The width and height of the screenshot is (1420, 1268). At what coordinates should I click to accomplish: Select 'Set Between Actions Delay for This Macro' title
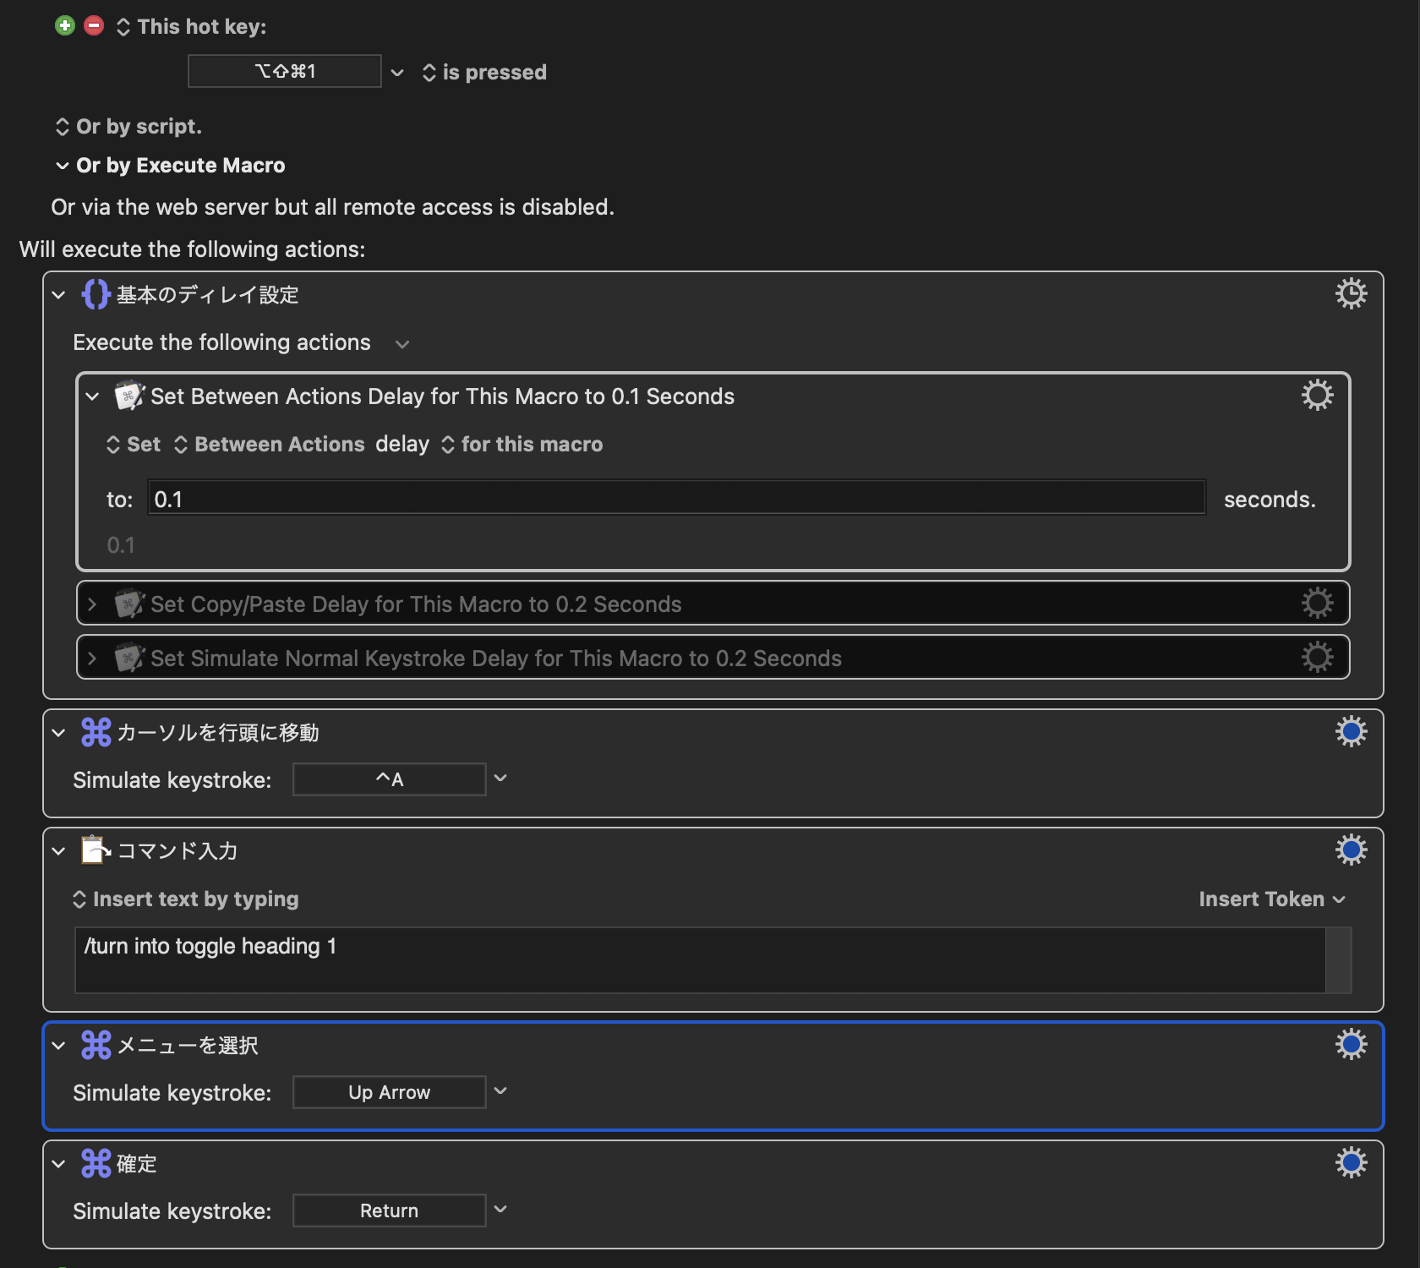[x=443, y=396]
